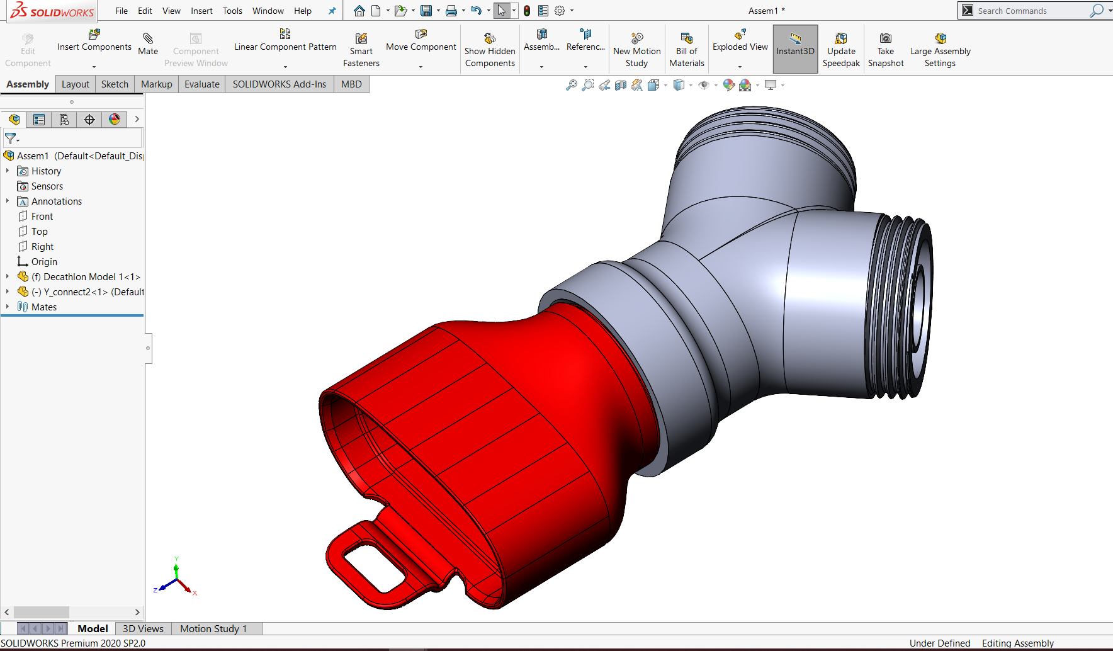The width and height of the screenshot is (1113, 651).
Task: Expand the History folder
Action: [8, 171]
